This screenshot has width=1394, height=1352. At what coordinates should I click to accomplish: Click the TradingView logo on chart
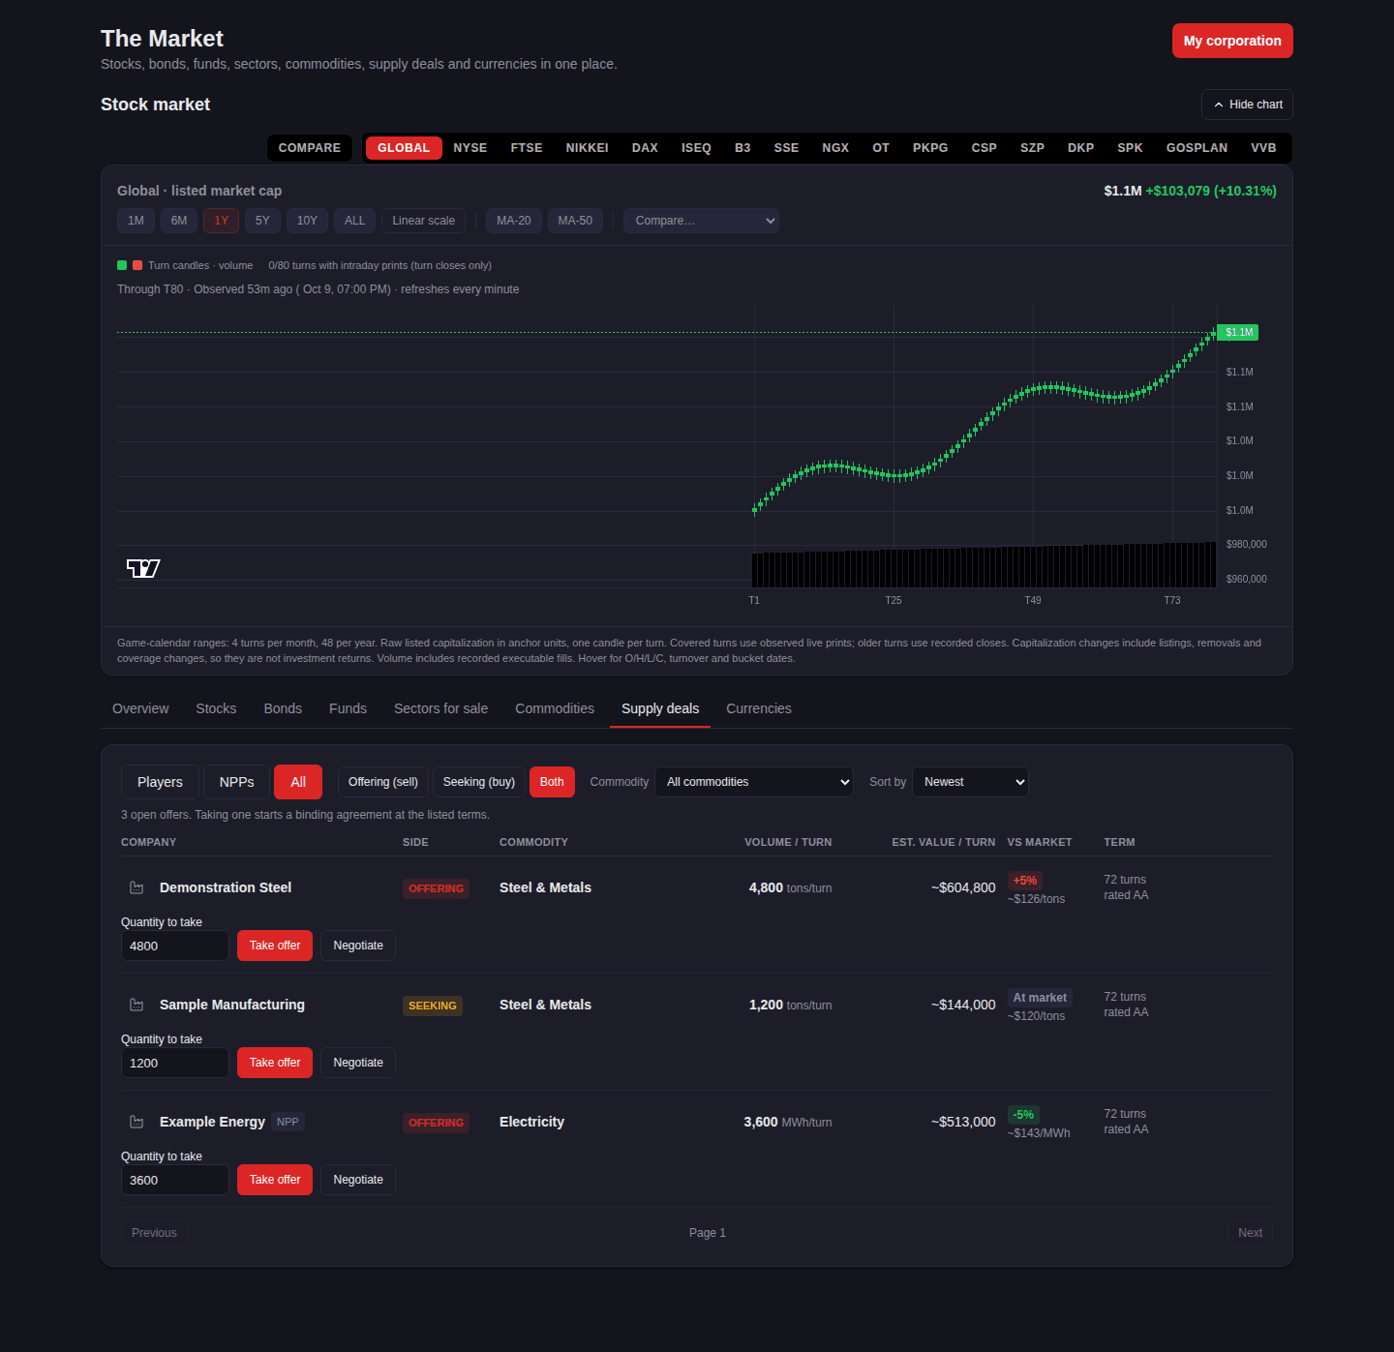coord(143,568)
